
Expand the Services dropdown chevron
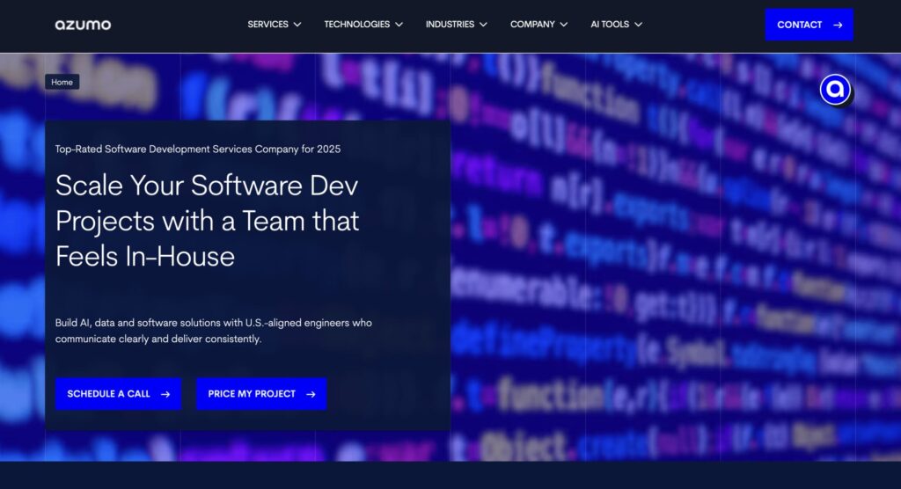point(297,25)
